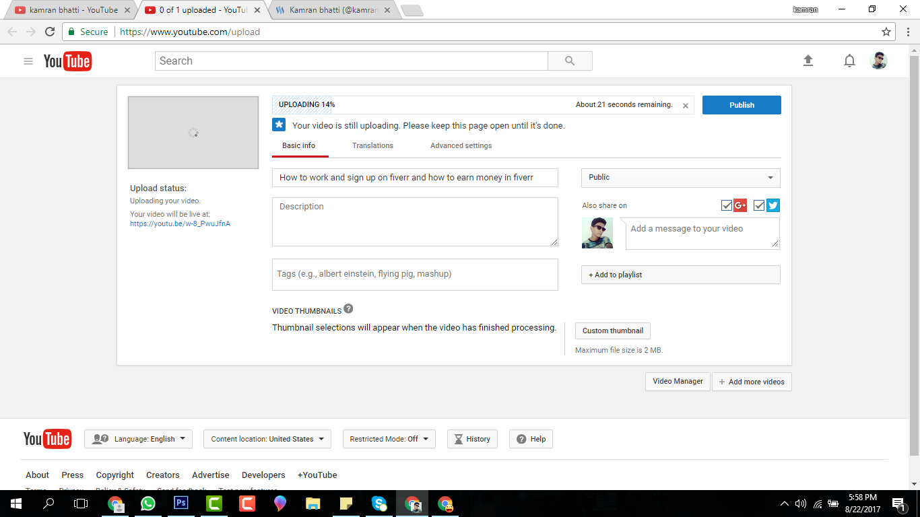Switch to the Translations tab
This screenshot has height=517, width=920.
click(372, 145)
